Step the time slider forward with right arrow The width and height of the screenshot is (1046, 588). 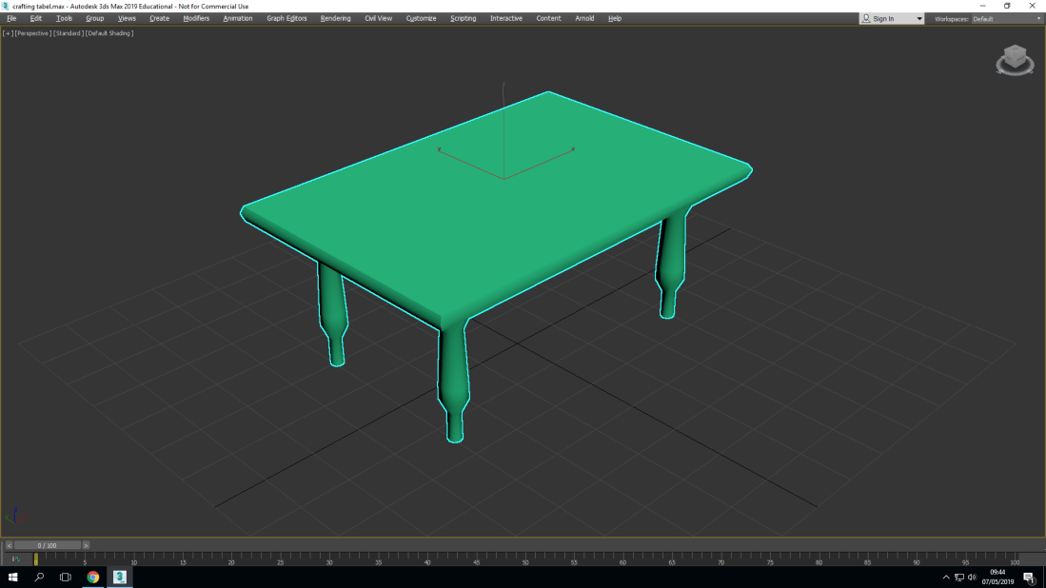[x=86, y=545]
